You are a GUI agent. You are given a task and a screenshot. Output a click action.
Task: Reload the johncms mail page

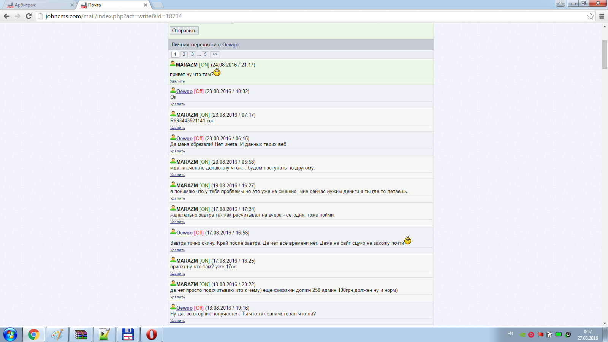(x=28, y=16)
